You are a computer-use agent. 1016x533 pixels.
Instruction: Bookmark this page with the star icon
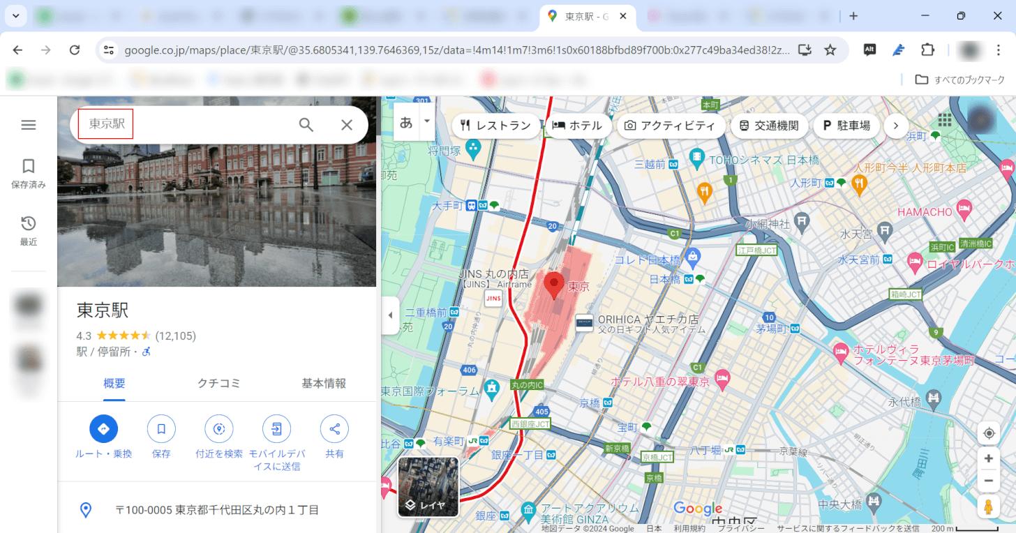click(x=830, y=50)
